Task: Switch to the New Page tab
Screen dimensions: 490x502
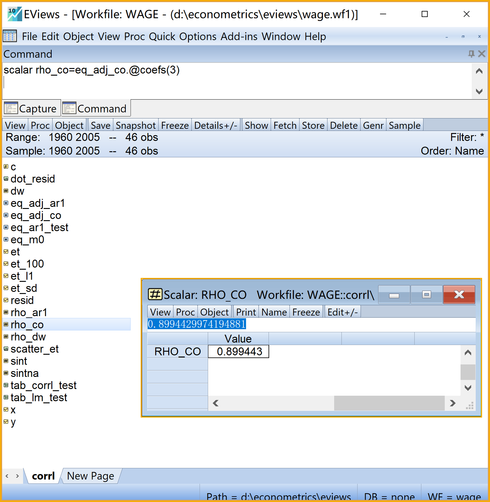Action: pos(91,476)
